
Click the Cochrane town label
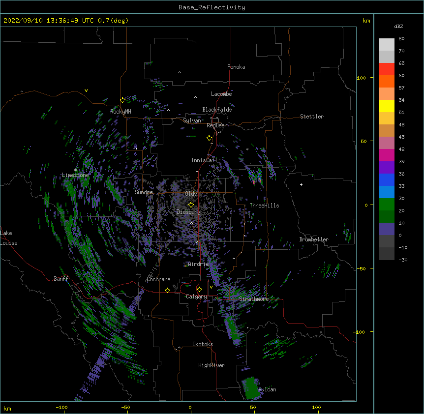158,279
